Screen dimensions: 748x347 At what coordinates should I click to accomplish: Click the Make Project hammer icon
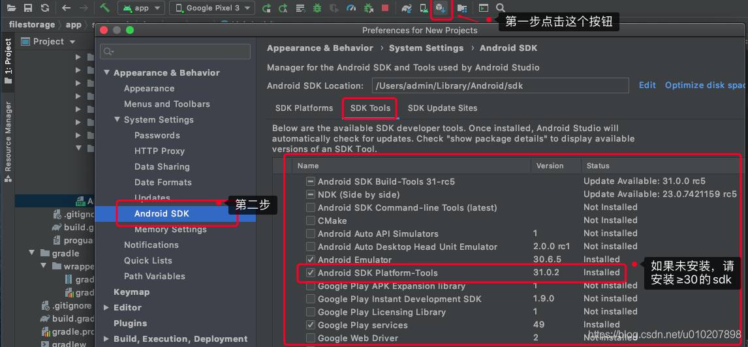(105, 8)
